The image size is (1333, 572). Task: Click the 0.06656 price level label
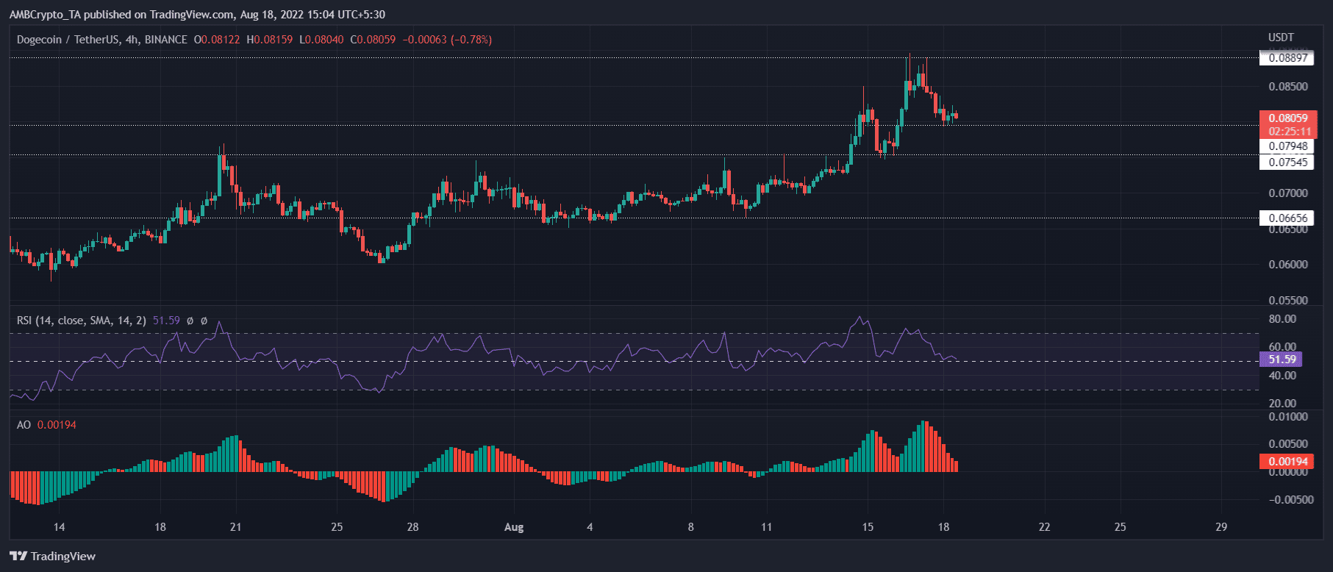pos(1287,218)
